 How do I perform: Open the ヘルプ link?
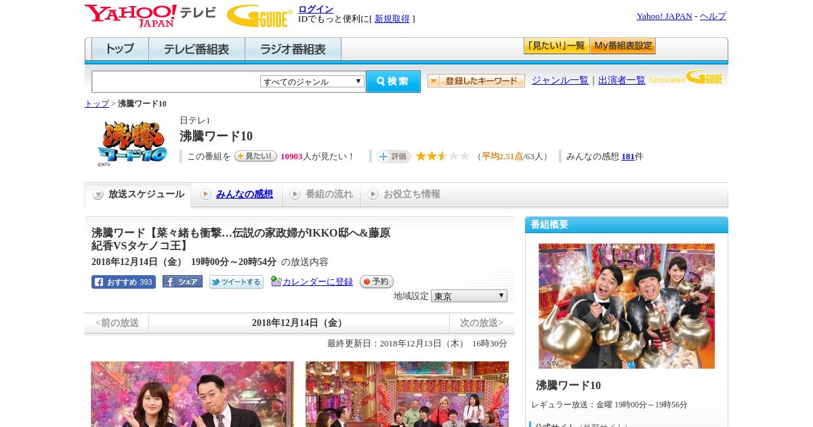[713, 16]
